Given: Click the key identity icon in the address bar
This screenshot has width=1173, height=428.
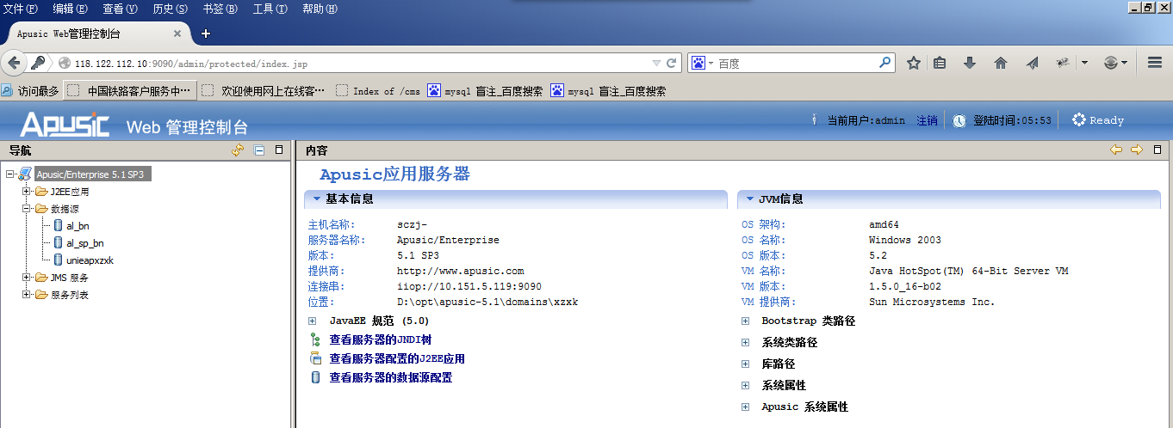Looking at the screenshot, I should pos(38,63).
